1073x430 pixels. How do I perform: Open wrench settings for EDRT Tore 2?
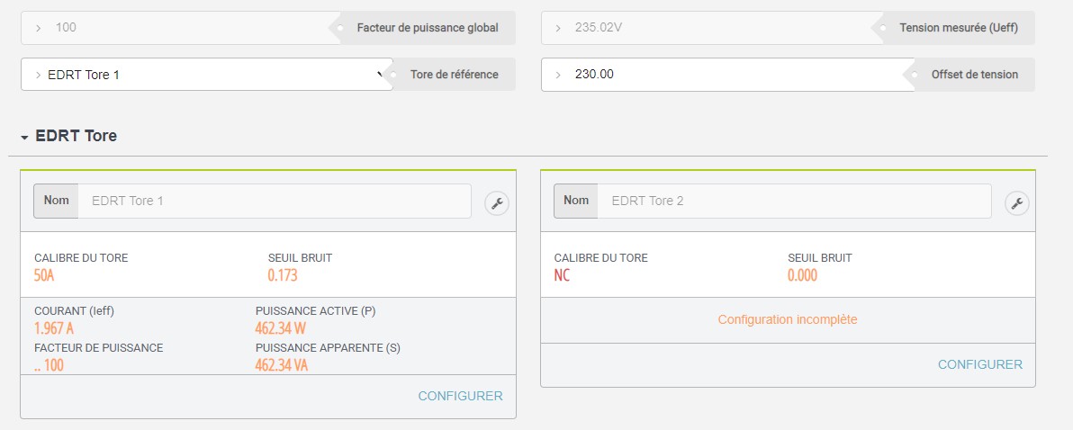[x=1016, y=203]
